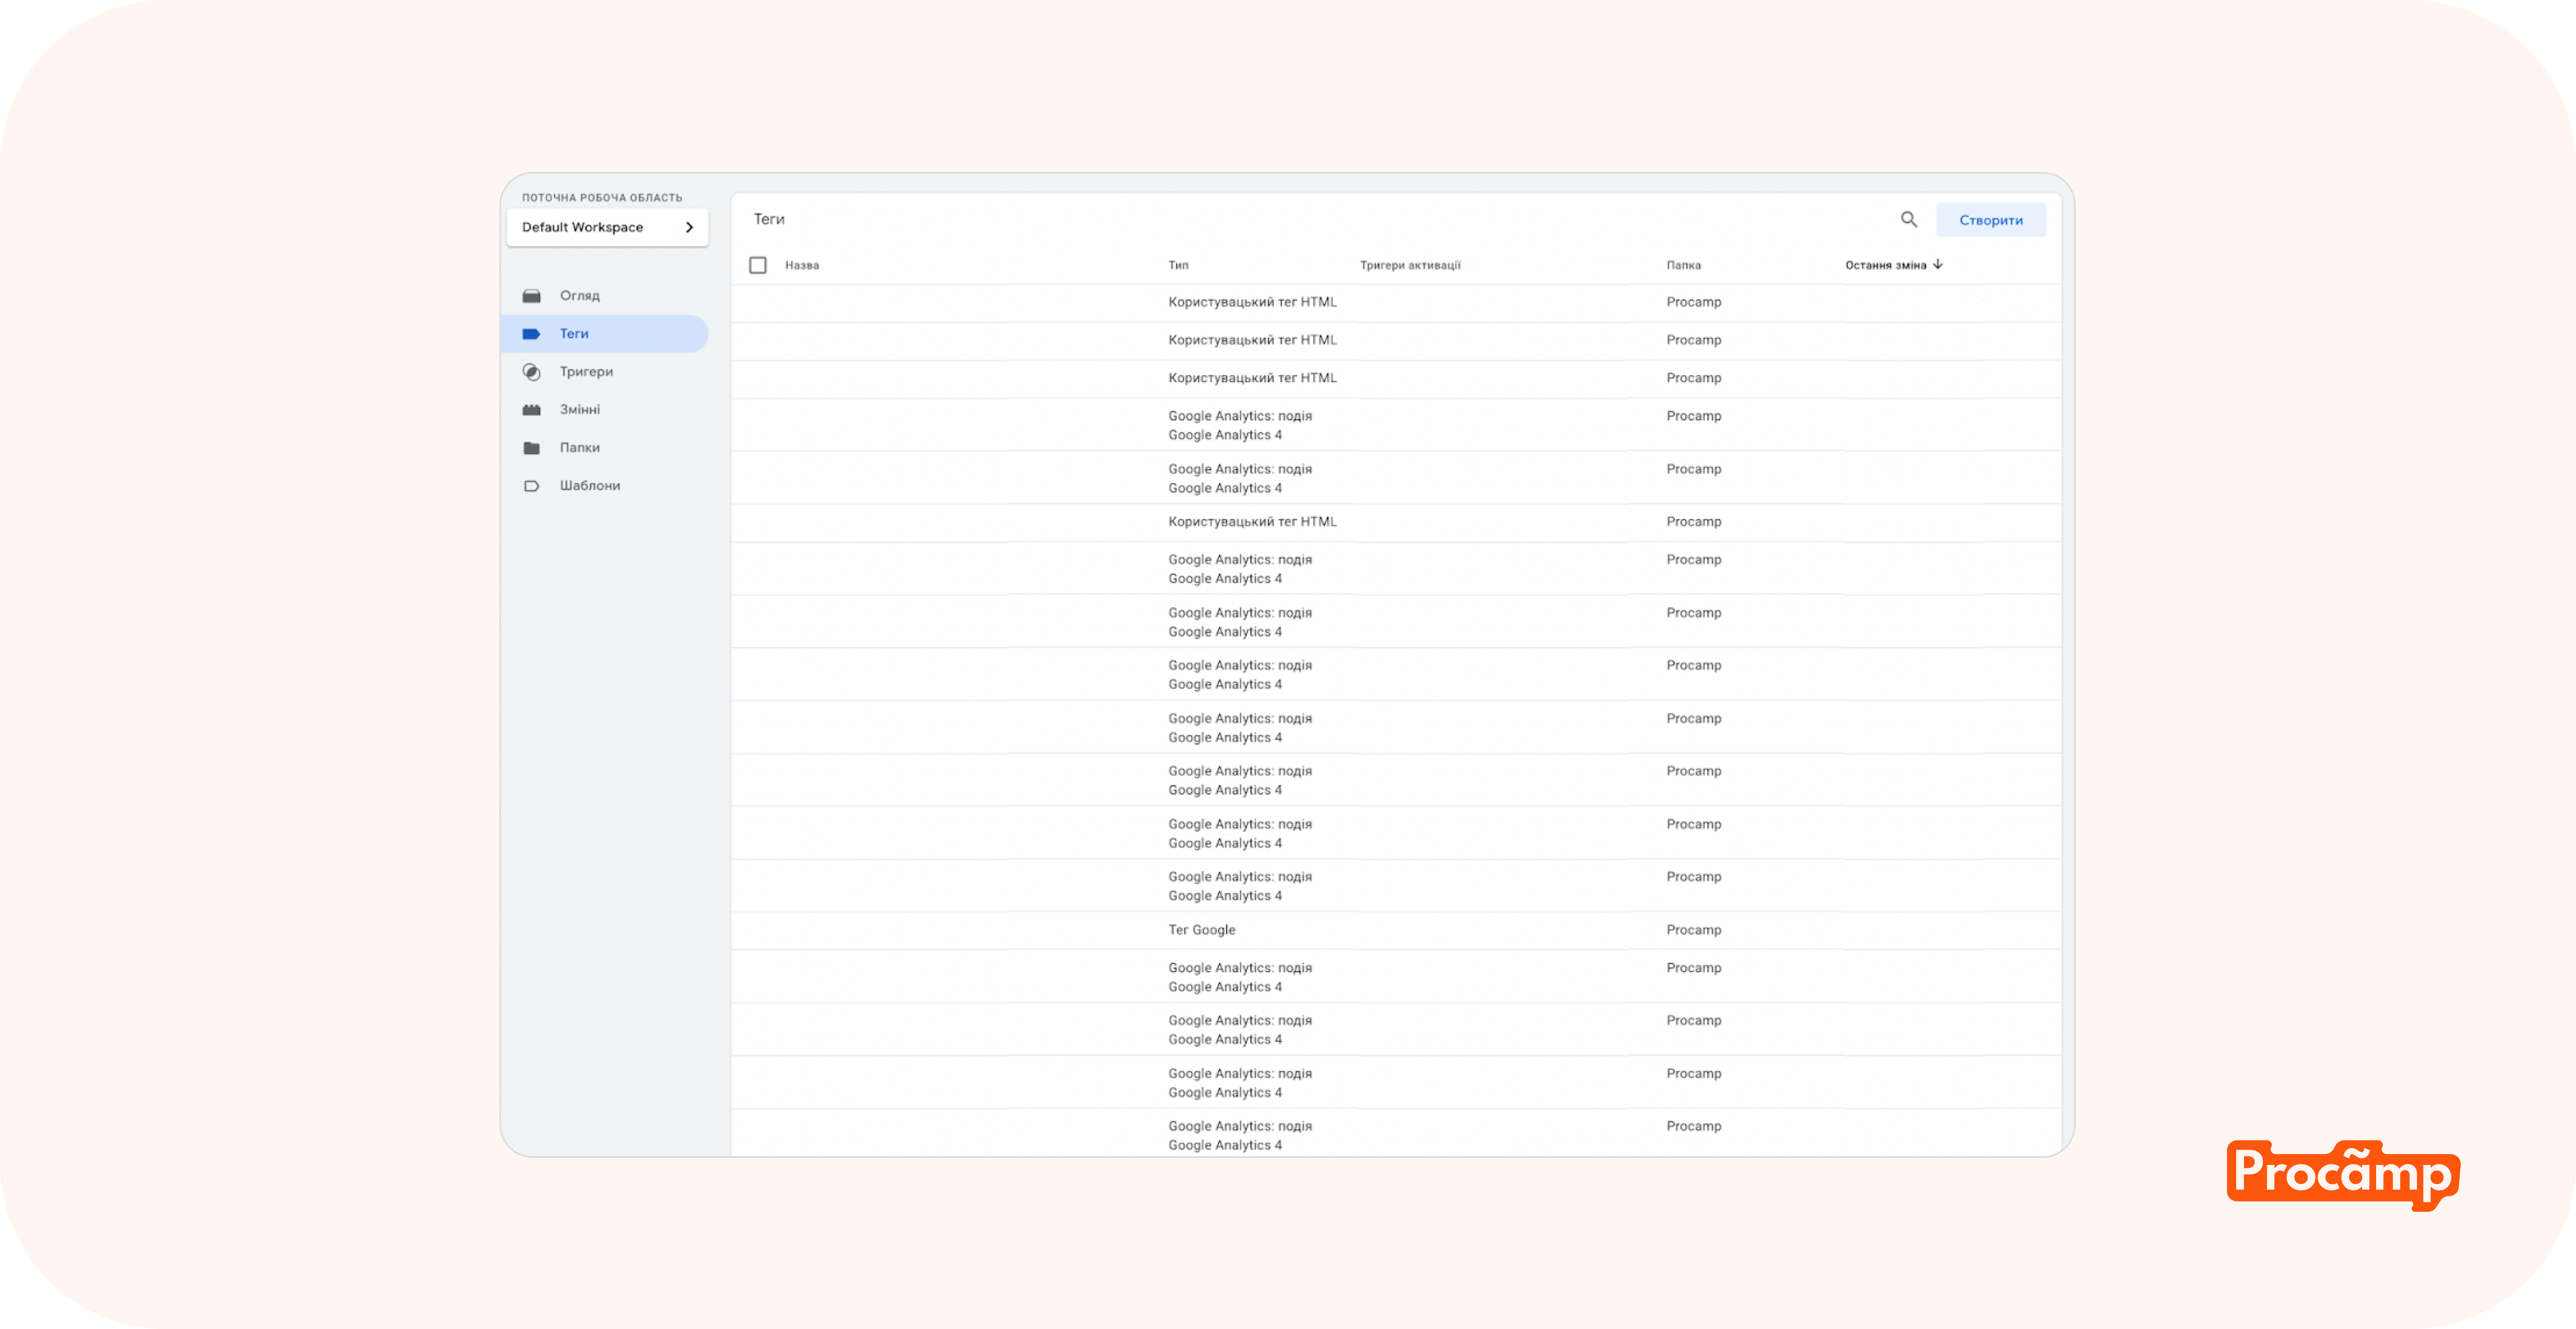
Task: Click the Змінні variables icon
Action: click(x=531, y=409)
